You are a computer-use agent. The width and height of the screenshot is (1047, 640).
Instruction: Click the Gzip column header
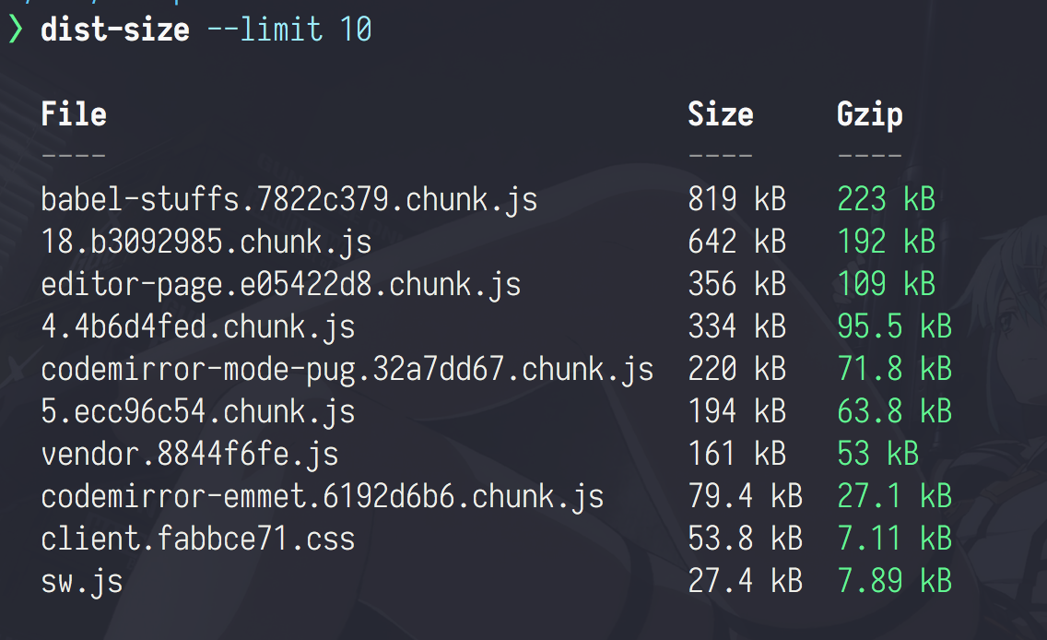pyautogui.click(x=870, y=115)
